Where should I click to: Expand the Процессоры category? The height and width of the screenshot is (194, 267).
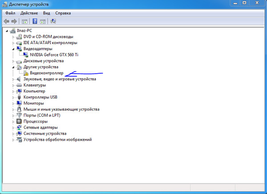click(13, 122)
